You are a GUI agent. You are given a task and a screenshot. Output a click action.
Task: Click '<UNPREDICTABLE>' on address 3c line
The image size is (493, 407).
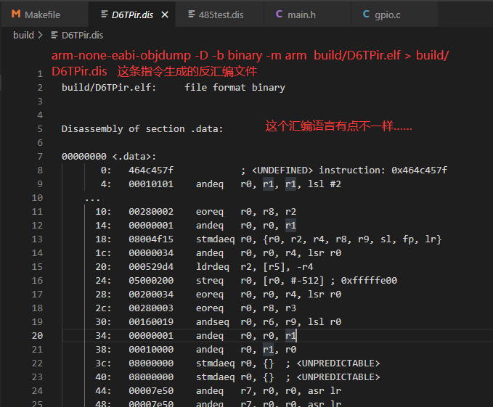(338, 363)
